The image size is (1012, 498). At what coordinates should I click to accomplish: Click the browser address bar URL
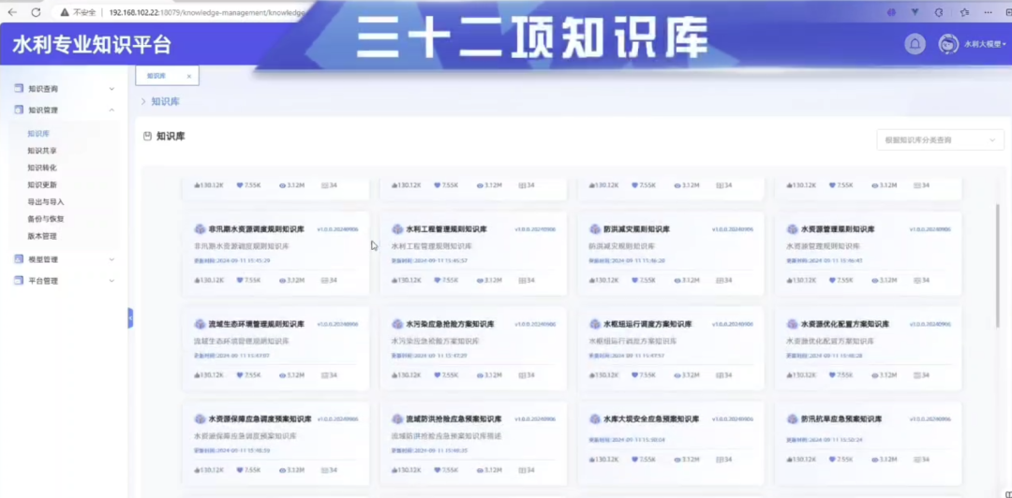206,11
